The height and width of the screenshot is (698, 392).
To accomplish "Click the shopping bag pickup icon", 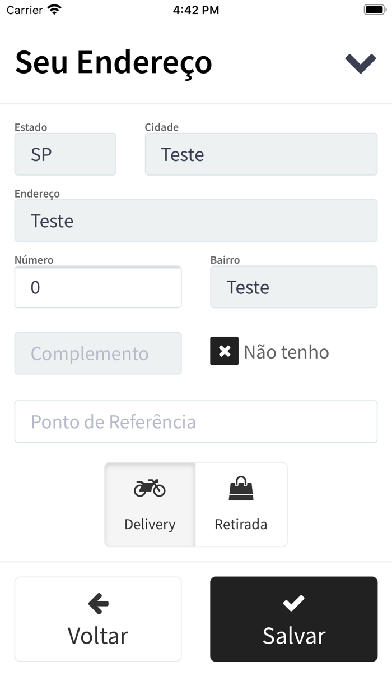I will 241,488.
